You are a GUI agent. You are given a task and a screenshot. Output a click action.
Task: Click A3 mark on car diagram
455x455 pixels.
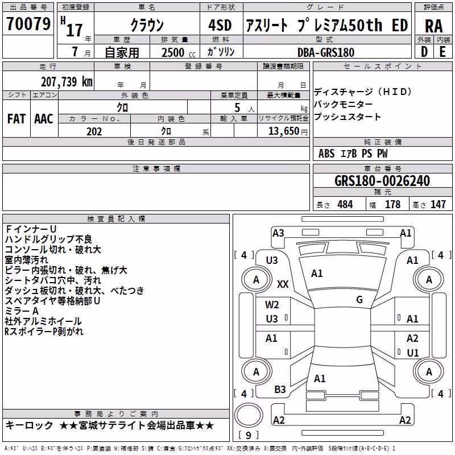(x=278, y=233)
